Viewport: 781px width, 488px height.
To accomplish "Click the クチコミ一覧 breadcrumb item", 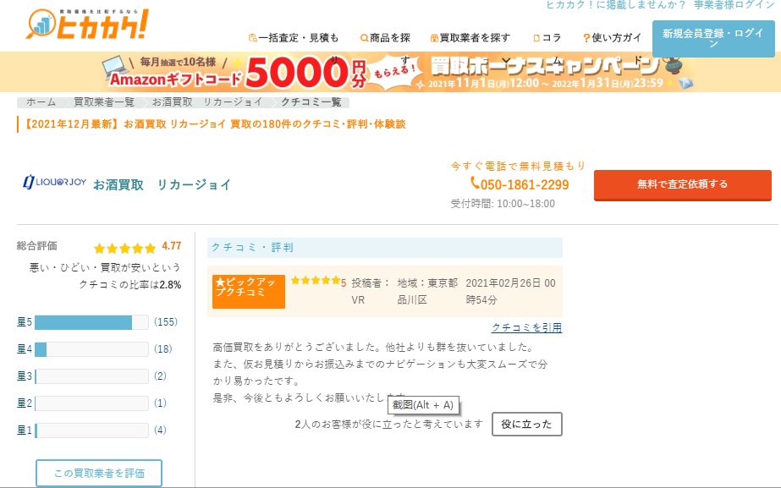I will 311,102.
